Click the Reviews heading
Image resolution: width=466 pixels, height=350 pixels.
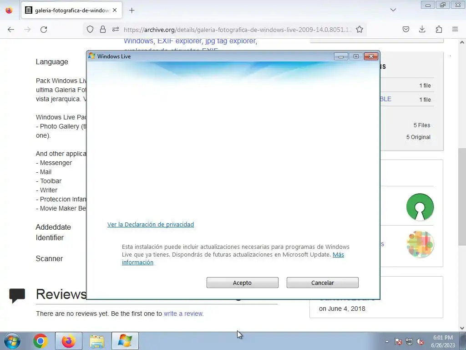61,294
